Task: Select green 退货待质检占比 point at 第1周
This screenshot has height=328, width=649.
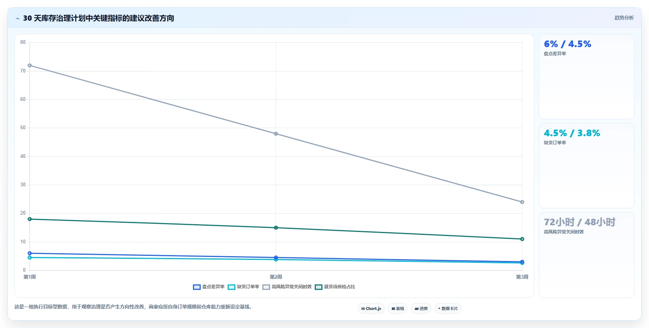Action: coord(30,219)
